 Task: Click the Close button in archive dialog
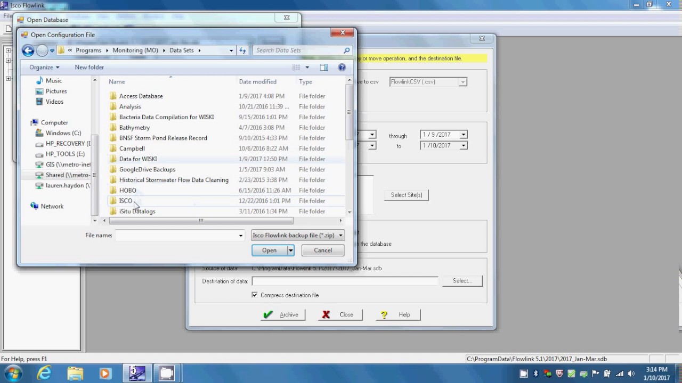click(339, 315)
